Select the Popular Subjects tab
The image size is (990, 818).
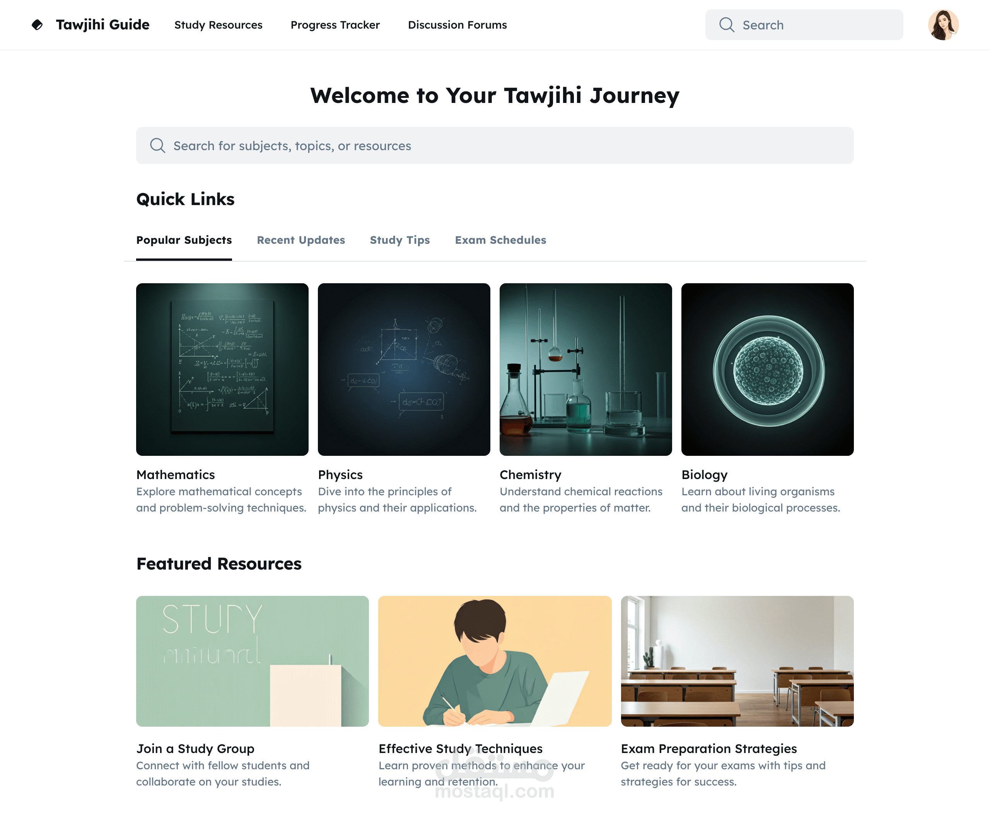(x=184, y=240)
